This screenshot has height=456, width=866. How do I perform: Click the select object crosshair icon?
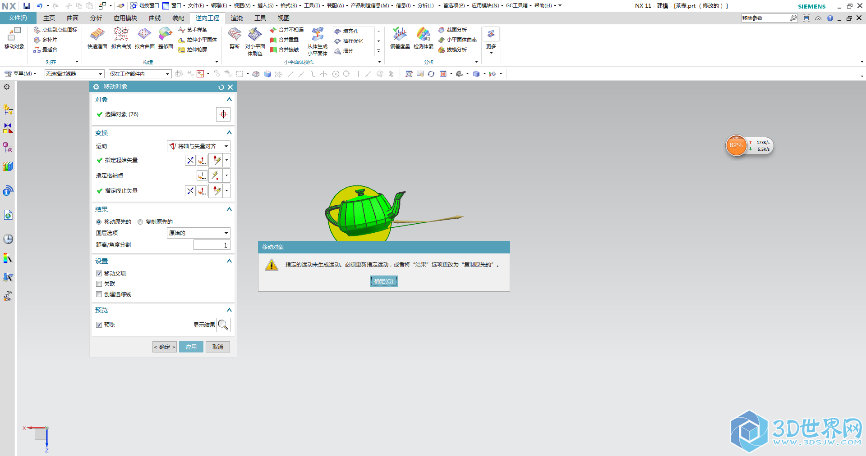point(223,114)
